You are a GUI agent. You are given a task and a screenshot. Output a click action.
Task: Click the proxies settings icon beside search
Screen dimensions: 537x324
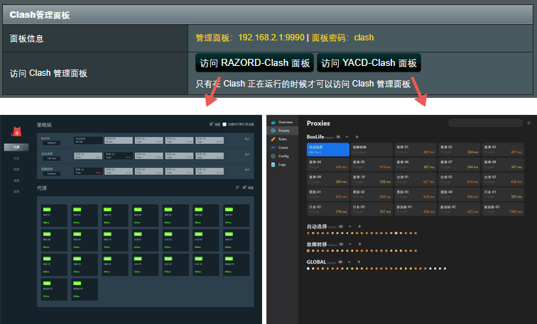click(x=528, y=123)
